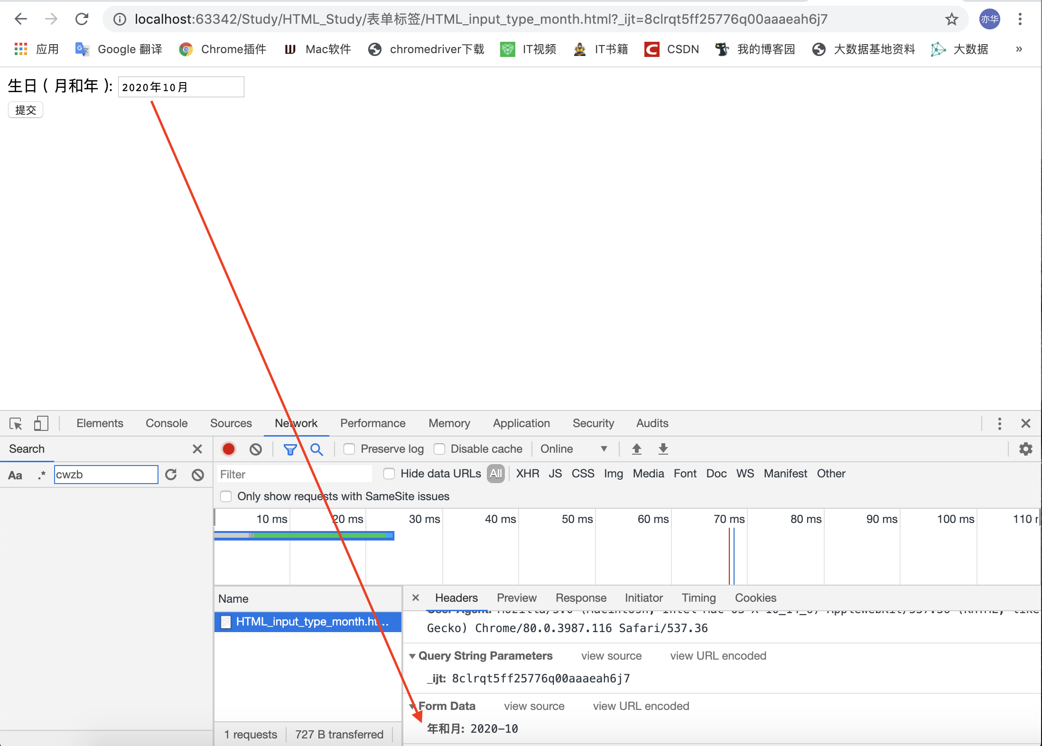Go back using the browser back arrow
Image resolution: width=1042 pixels, height=746 pixels.
click(21, 19)
